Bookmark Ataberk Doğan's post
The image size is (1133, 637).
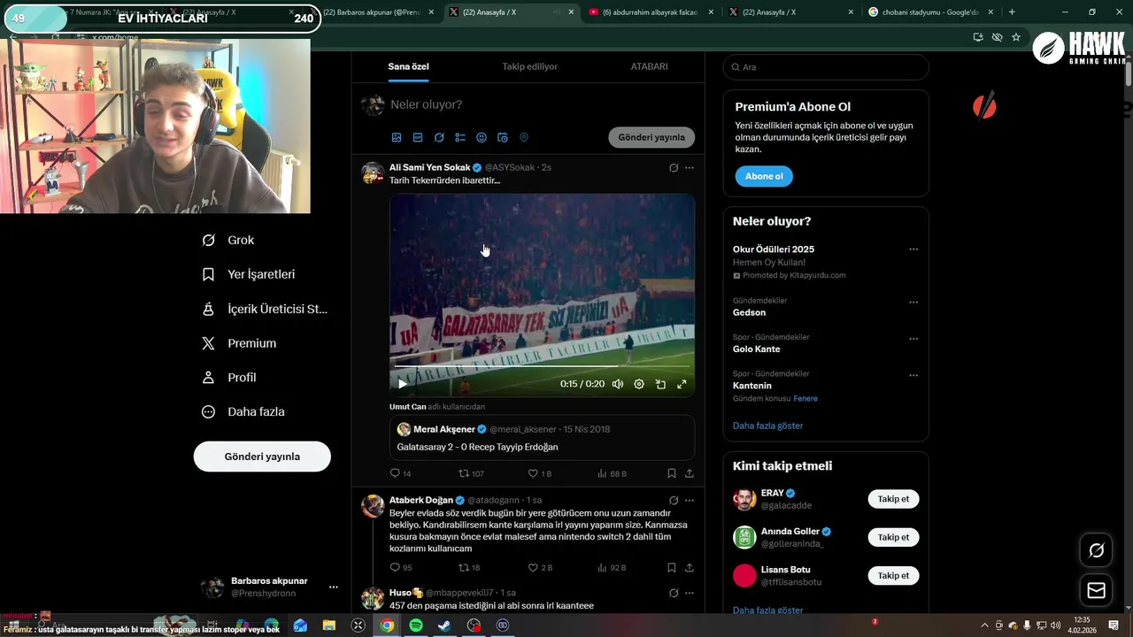click(672, 567)
